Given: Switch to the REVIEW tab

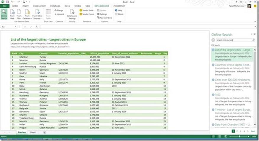Looking at the screenshot, I should [x=78, y=6].
